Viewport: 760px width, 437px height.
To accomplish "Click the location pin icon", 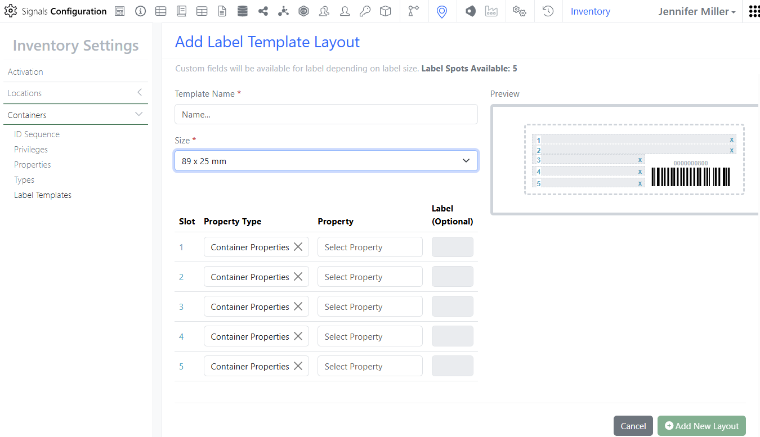I will (x=442, y=11).
